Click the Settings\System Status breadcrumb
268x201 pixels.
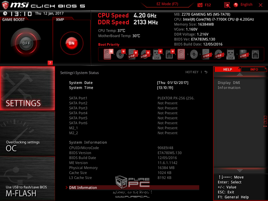pyautogui.click(x=80, y=73)
